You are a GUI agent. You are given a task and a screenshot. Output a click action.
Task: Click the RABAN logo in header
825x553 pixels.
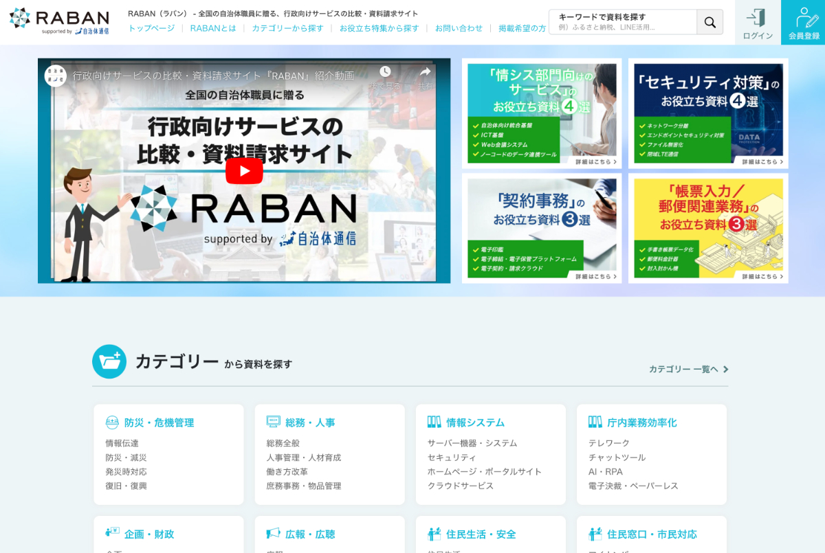[x=59, y=21]
